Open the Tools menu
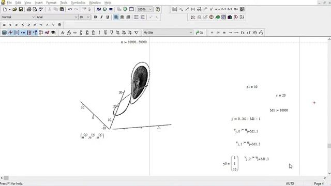The width and height of the screenshot is (331, 186). [x=64, y=3]
